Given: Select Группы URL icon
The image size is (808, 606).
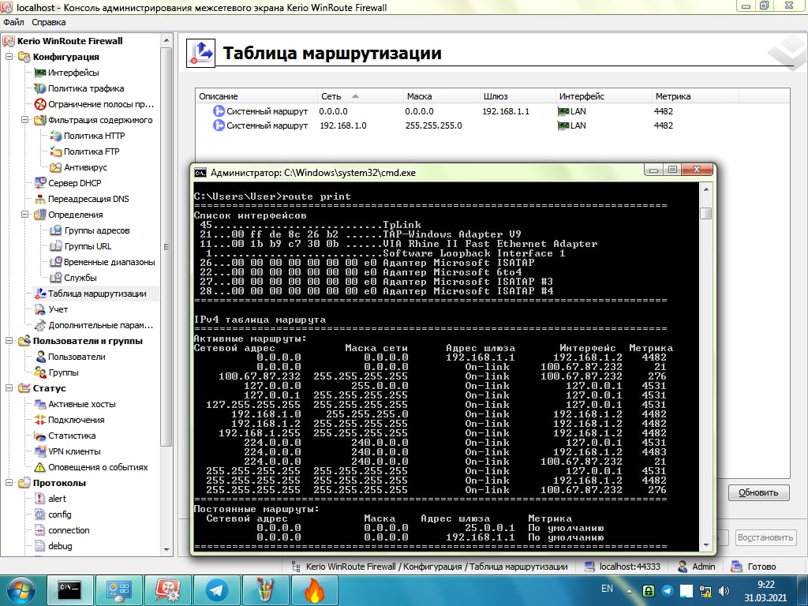Looking at the screenshot, I should tap(56, 246).
